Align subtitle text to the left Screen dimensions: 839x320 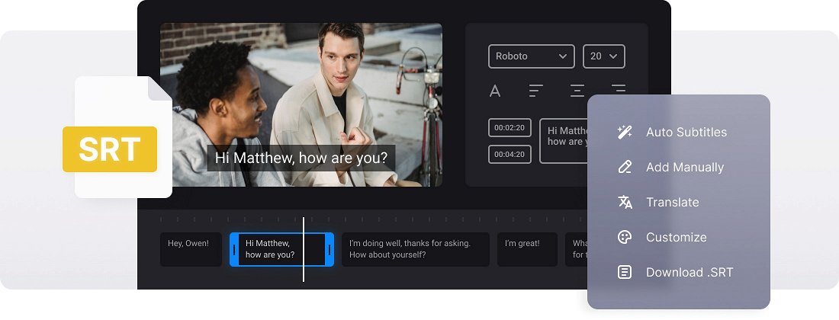(x=535, y=91)
